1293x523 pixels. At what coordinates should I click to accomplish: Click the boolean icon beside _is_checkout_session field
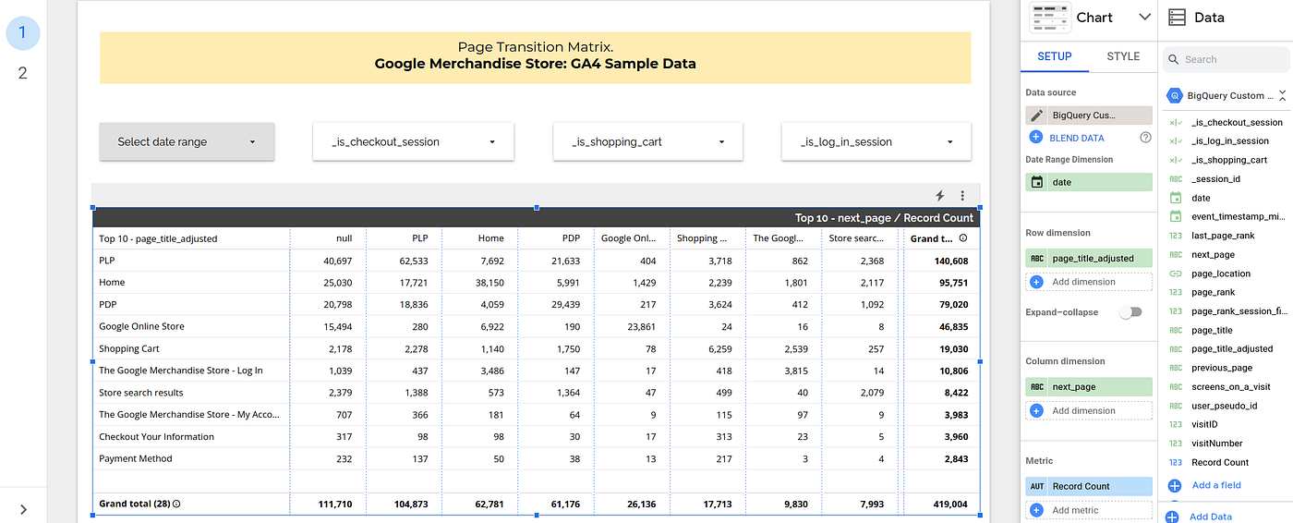(1175, 122)
